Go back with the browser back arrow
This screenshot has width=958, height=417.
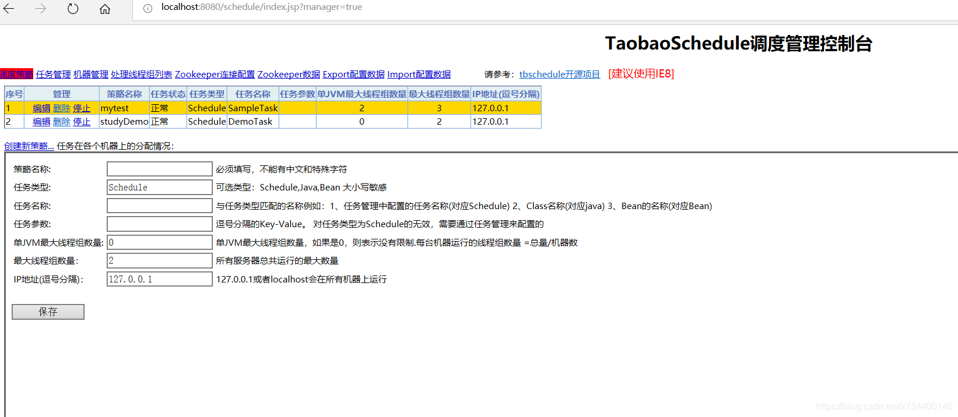point(9,9)
